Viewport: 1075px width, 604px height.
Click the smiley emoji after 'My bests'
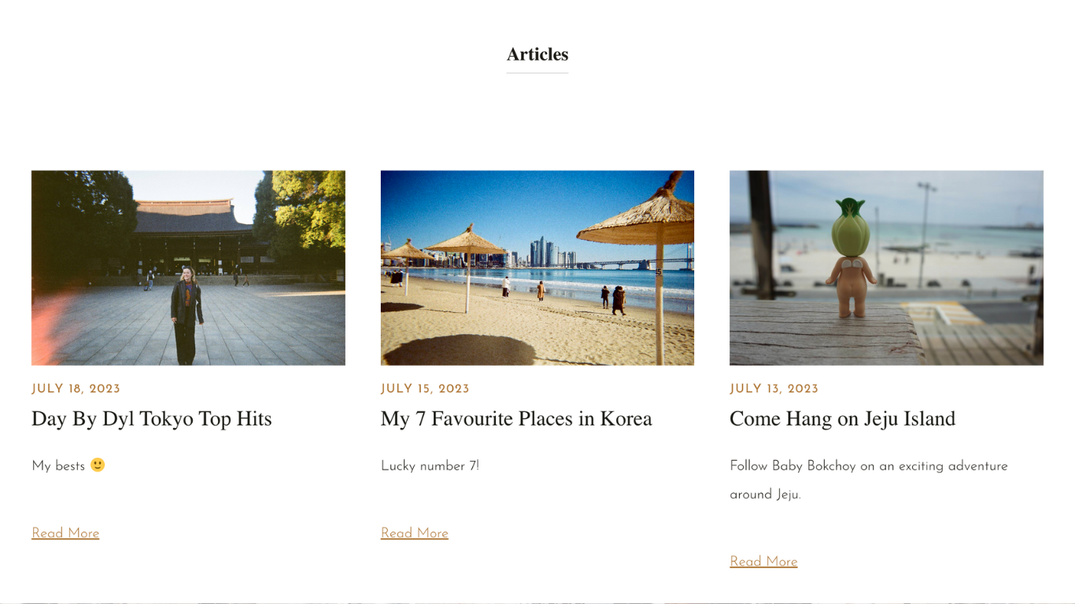pyautogui.click(x=98, y=465)
